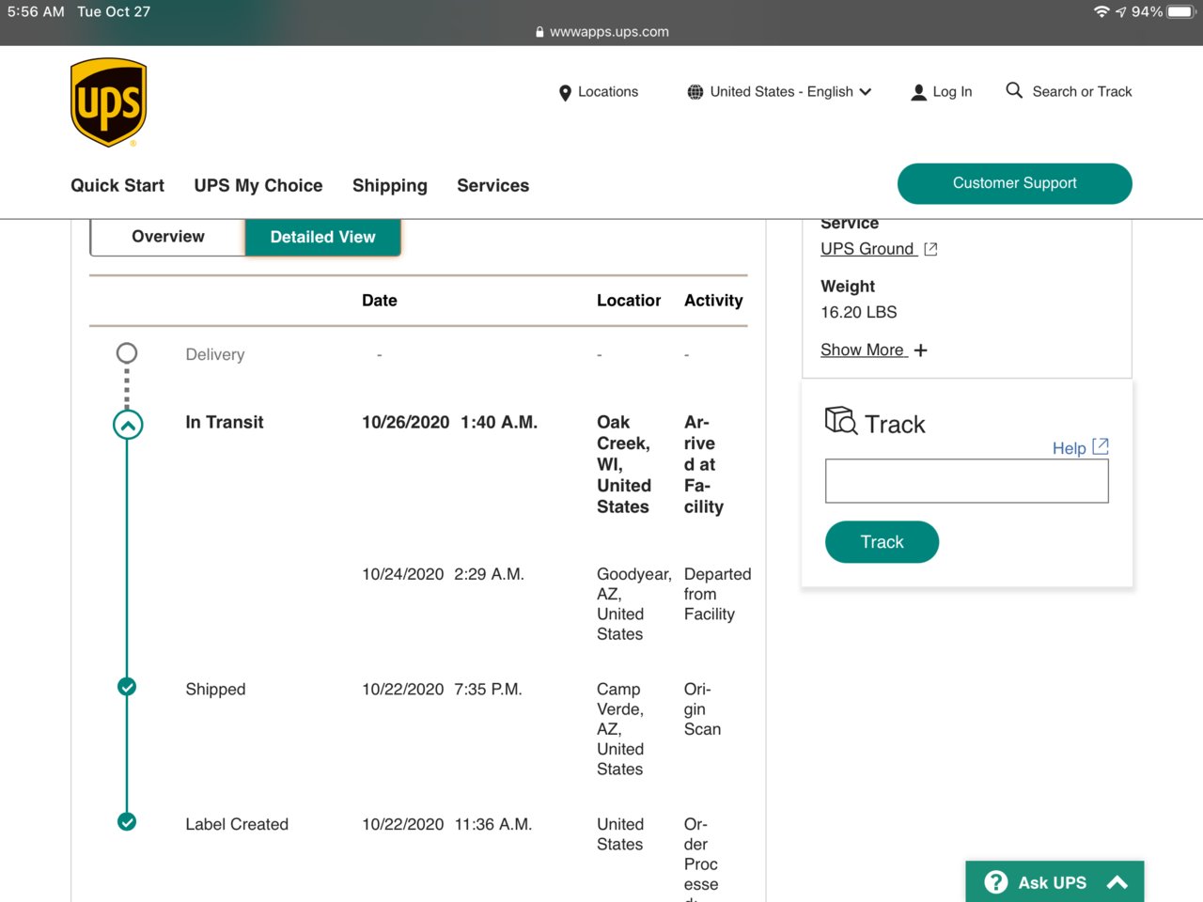
Task: Click the Wi-Fi icon in status bar
Action: tap(1101, 11)
